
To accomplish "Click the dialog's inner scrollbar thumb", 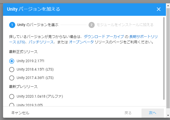I will pos(164,58).
